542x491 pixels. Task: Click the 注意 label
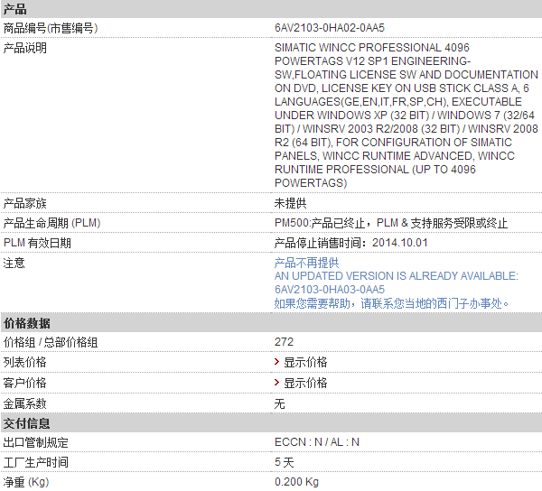pyautogui.click(x=14, y=264)
